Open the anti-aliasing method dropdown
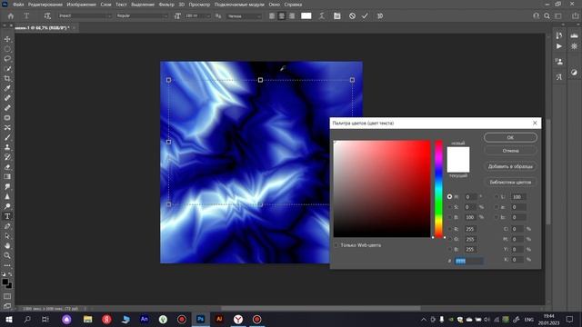The width and height of the screenshot is (582, 327). coord(244,16)
